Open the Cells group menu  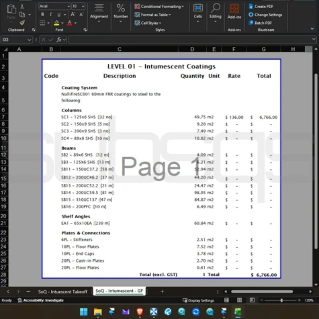coord(198,13)
